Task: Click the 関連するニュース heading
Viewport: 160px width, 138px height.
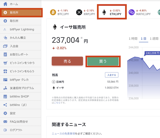Action: click(69, 124)
